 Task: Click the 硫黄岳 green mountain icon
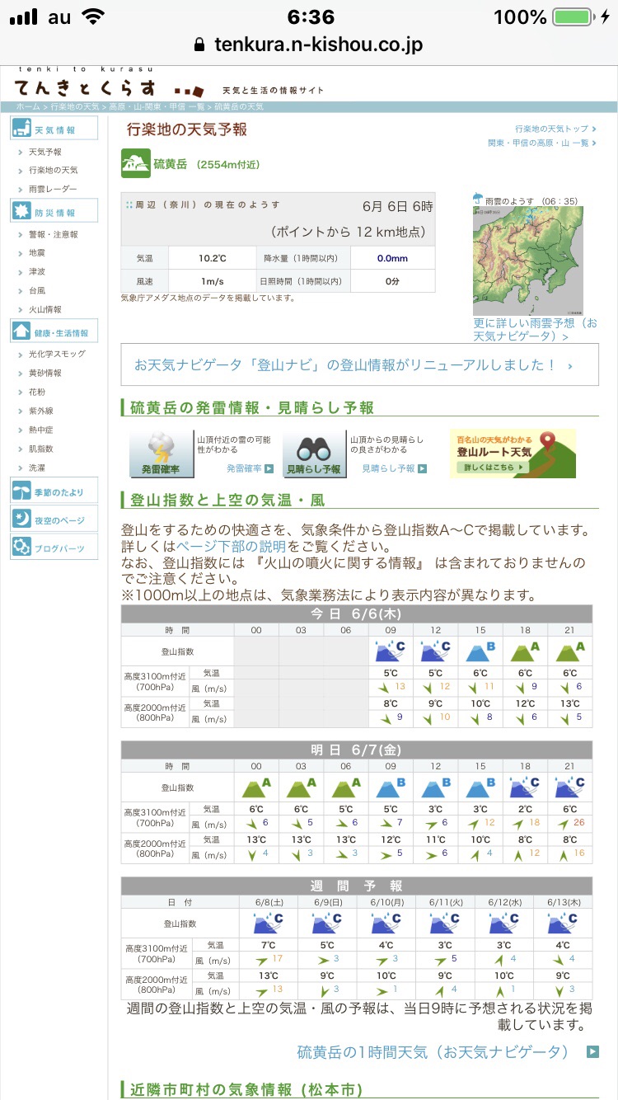tap(135, 163)
